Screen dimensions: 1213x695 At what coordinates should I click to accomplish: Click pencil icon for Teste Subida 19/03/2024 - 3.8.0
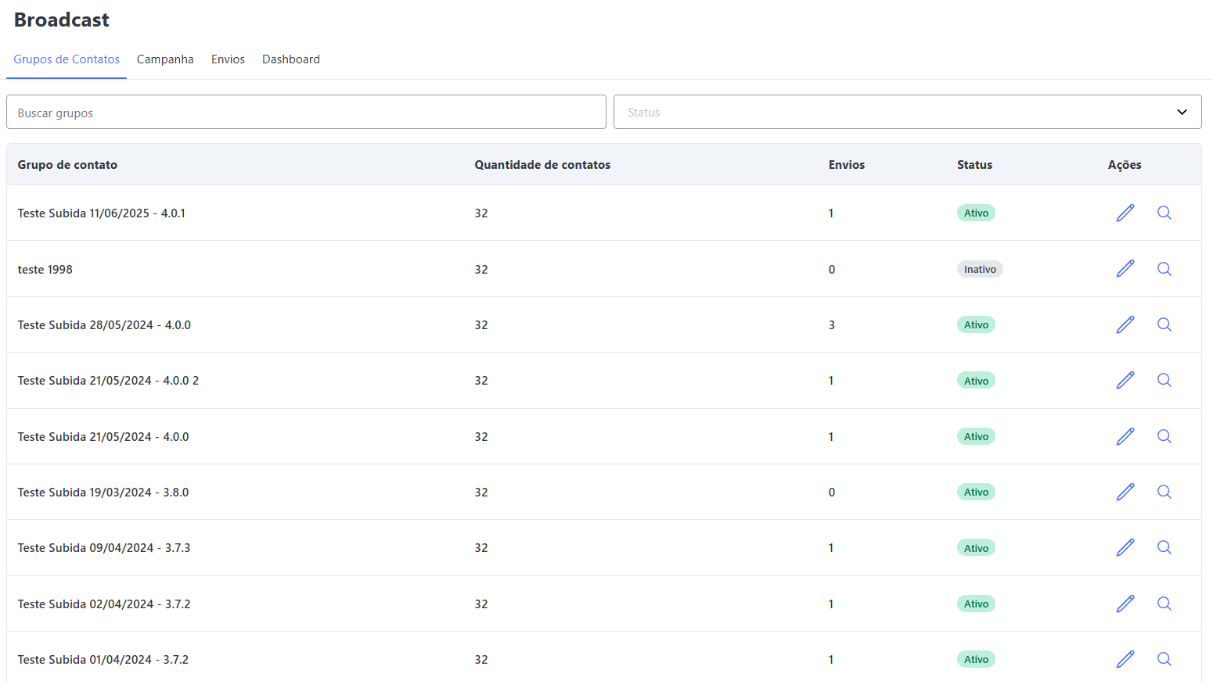coord(1125,492)
